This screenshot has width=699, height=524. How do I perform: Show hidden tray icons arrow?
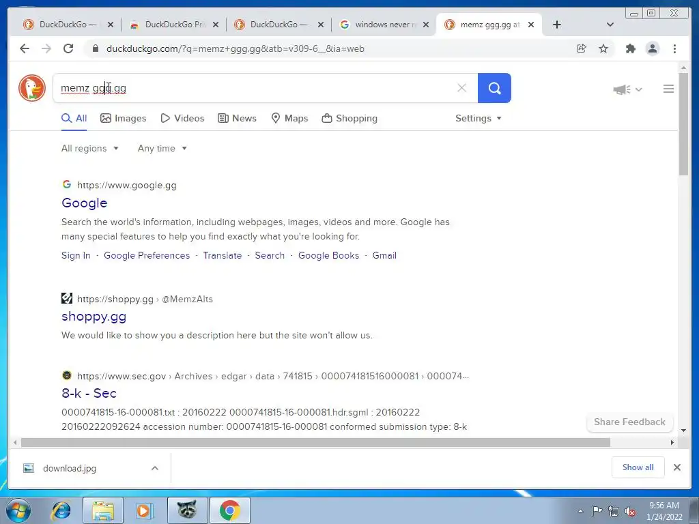[x=580, y=511]
